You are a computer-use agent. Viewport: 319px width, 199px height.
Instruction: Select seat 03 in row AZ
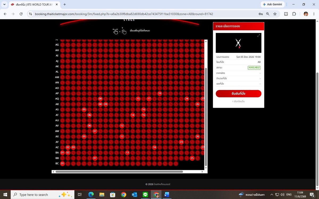tap(73, 147)
